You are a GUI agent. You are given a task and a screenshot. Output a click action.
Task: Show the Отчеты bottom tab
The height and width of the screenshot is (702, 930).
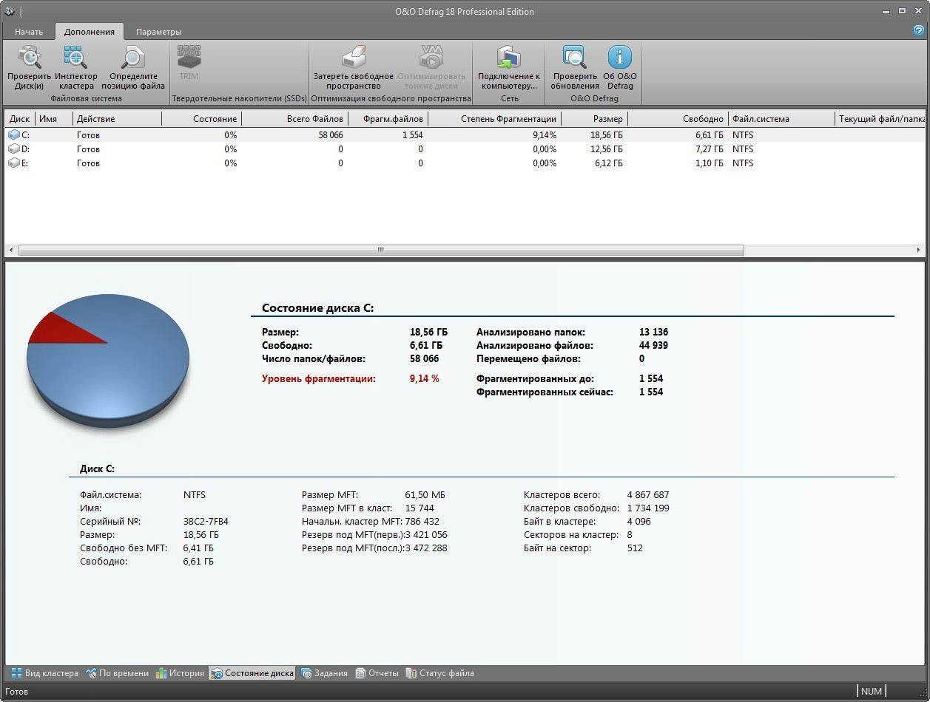click(x=377, y=673)
